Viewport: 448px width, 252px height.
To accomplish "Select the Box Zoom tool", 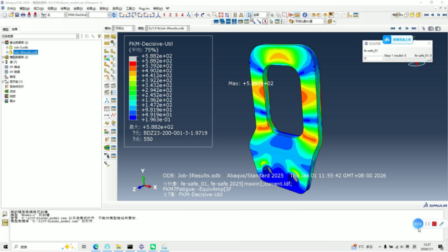I will pos(215,15).
